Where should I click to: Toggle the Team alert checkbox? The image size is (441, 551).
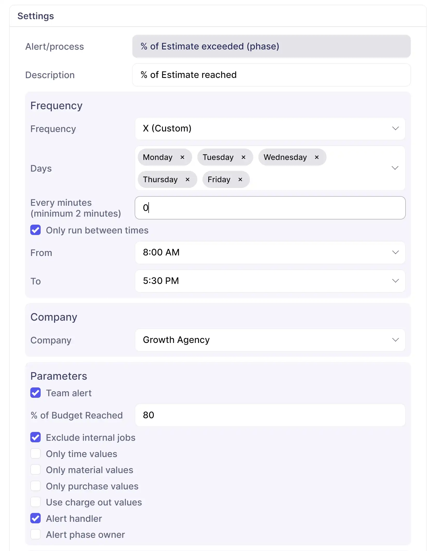[35, 393]
